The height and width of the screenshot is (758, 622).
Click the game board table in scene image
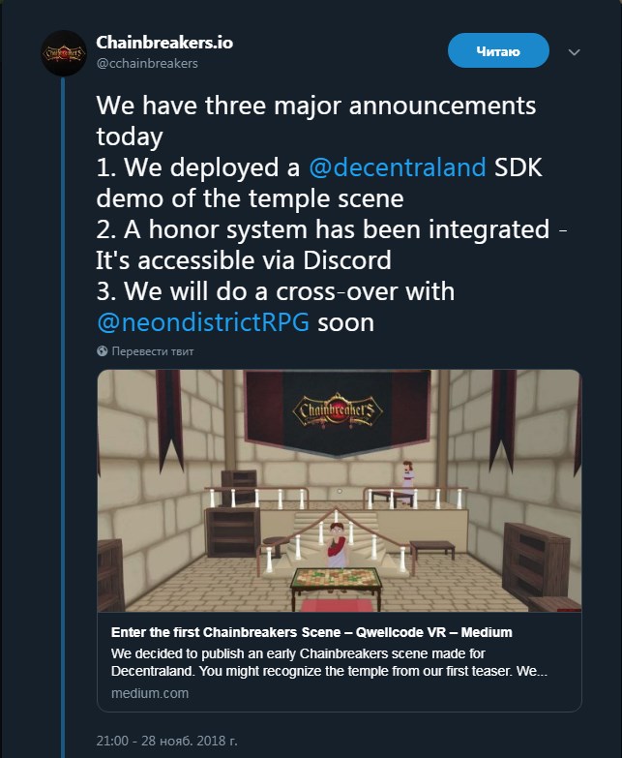[x=336, y=583]
